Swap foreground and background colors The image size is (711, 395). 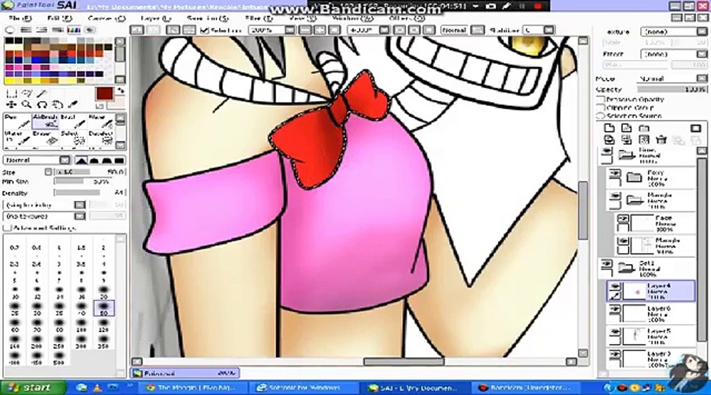121,91
